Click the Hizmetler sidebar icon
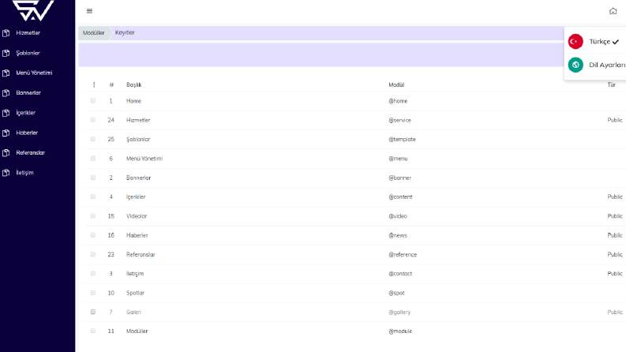Image resolution: width=626 pixels, height=352 pixels. pos(6,33)
